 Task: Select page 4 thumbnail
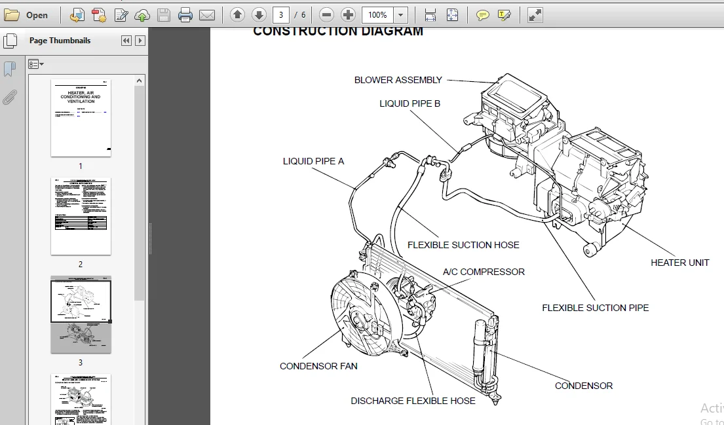81,399
